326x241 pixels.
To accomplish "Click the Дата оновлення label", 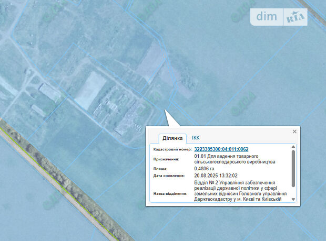I will point(168,176).
